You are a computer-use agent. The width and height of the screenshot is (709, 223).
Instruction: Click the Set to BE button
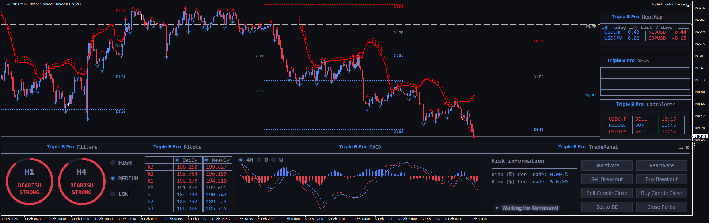pyautogui.click(x=607, y=207)
